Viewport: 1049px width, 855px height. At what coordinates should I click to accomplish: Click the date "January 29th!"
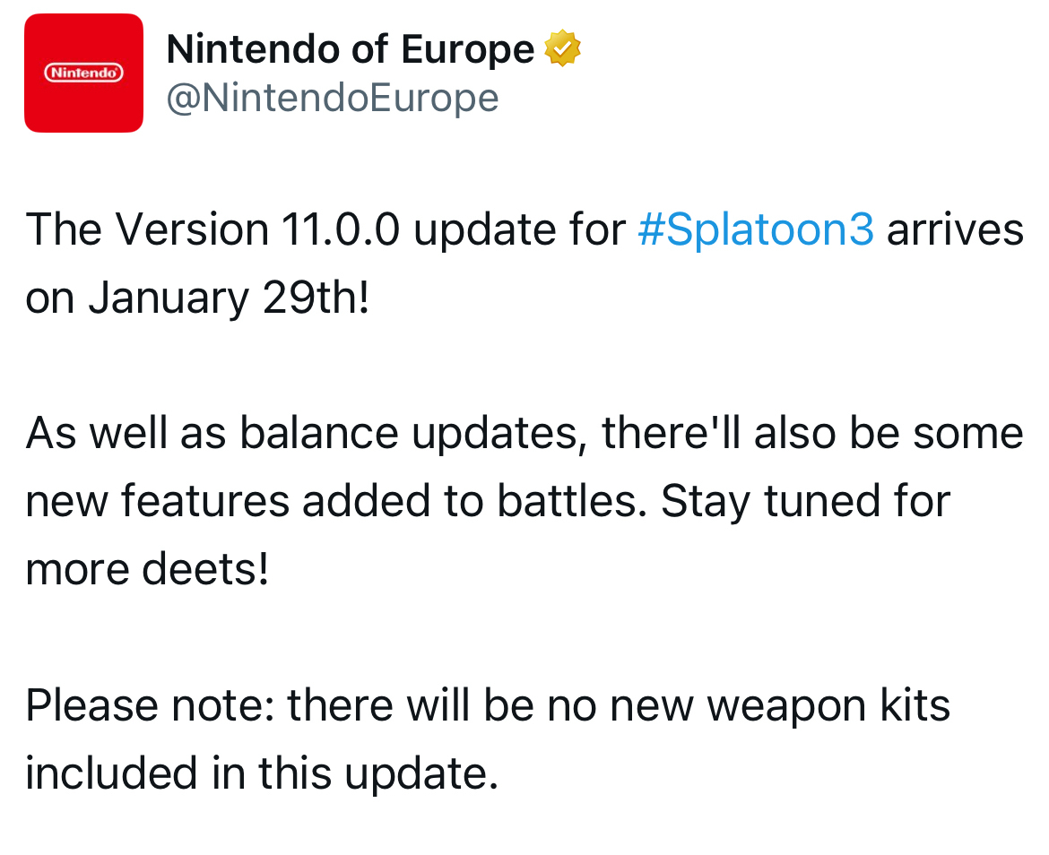[229, 298]
